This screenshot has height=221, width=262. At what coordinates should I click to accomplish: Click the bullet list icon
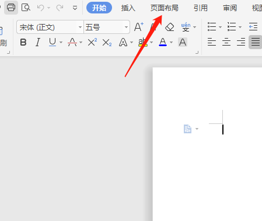212,27
